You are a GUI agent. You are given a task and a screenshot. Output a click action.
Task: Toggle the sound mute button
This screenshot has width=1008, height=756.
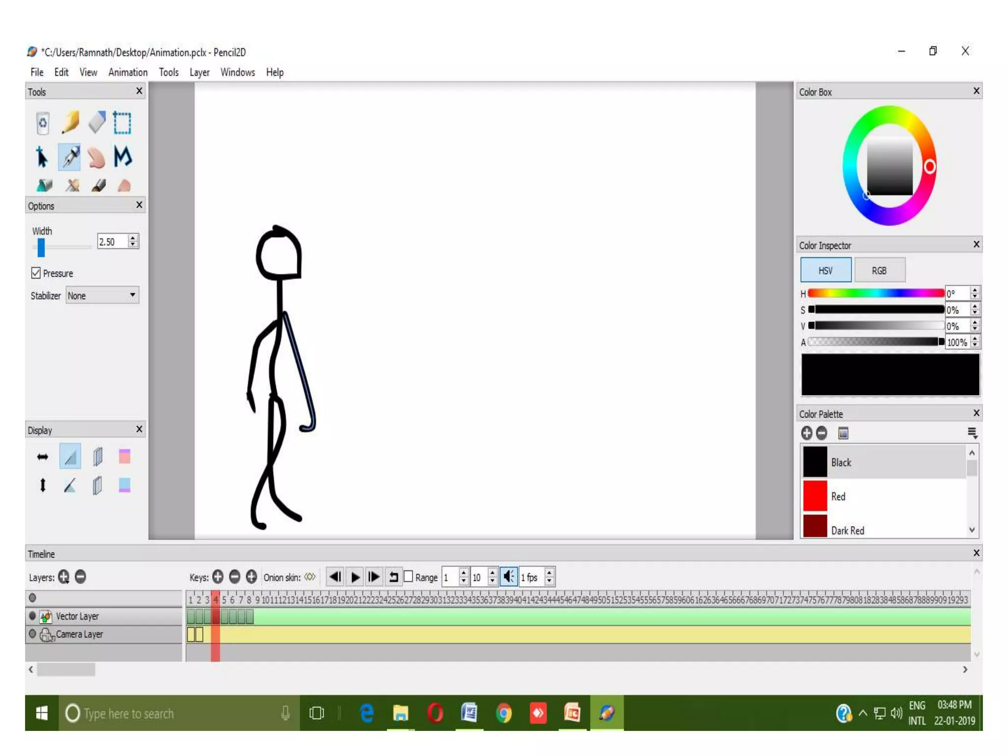point(508,576)
